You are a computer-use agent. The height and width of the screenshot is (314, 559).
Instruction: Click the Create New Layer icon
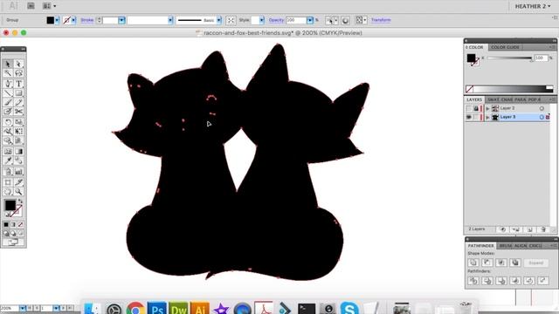coord(530,229)
